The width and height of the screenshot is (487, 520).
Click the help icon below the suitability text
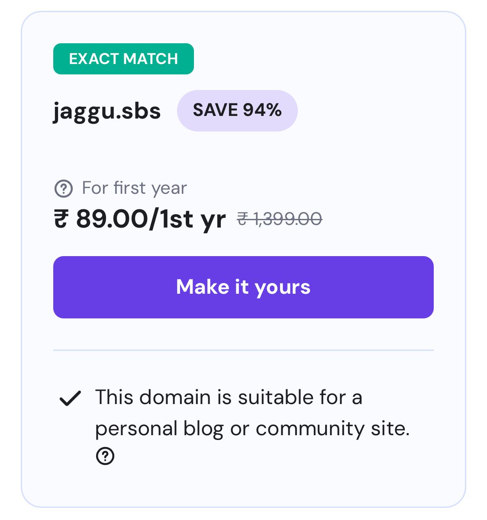coord(105,456)
